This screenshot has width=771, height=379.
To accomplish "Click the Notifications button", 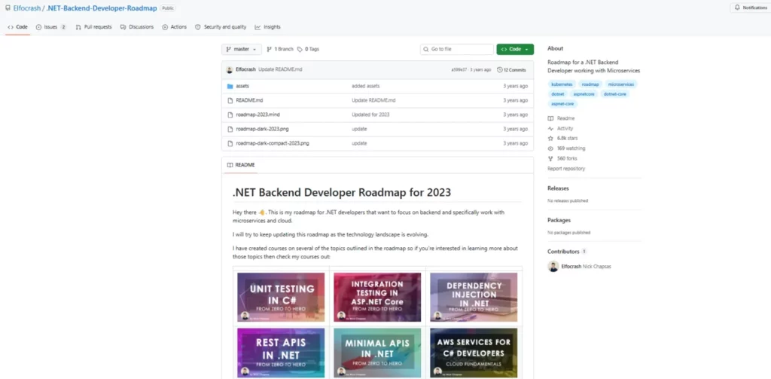I will pos(751,8).
